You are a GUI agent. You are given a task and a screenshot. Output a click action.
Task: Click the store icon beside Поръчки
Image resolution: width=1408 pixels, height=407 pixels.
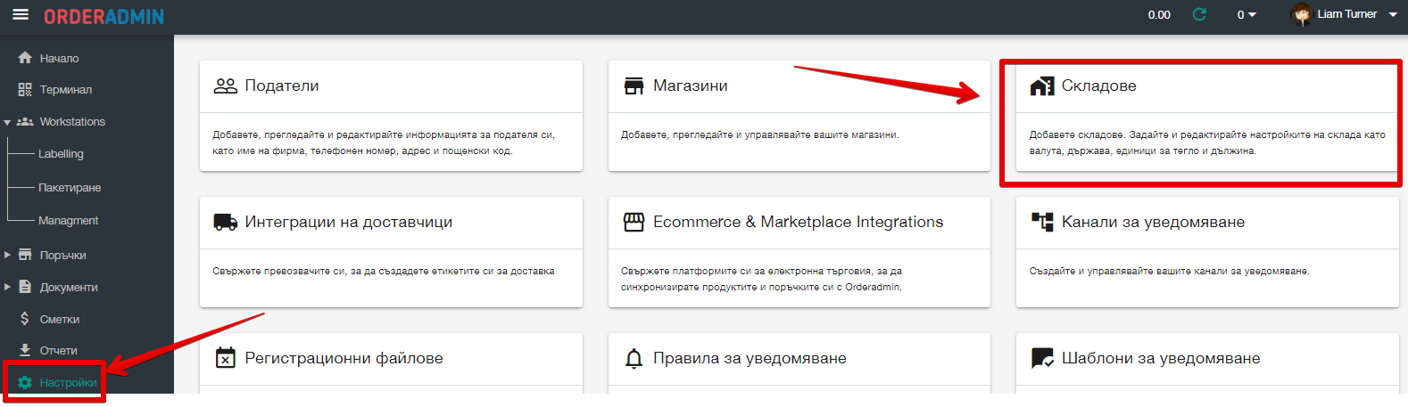pyautogui.click(x=25, y=255)
